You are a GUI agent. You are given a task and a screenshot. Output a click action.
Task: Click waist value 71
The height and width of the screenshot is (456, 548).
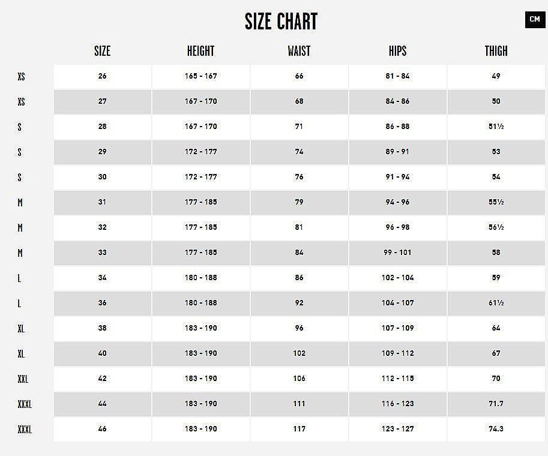(299, 127)
